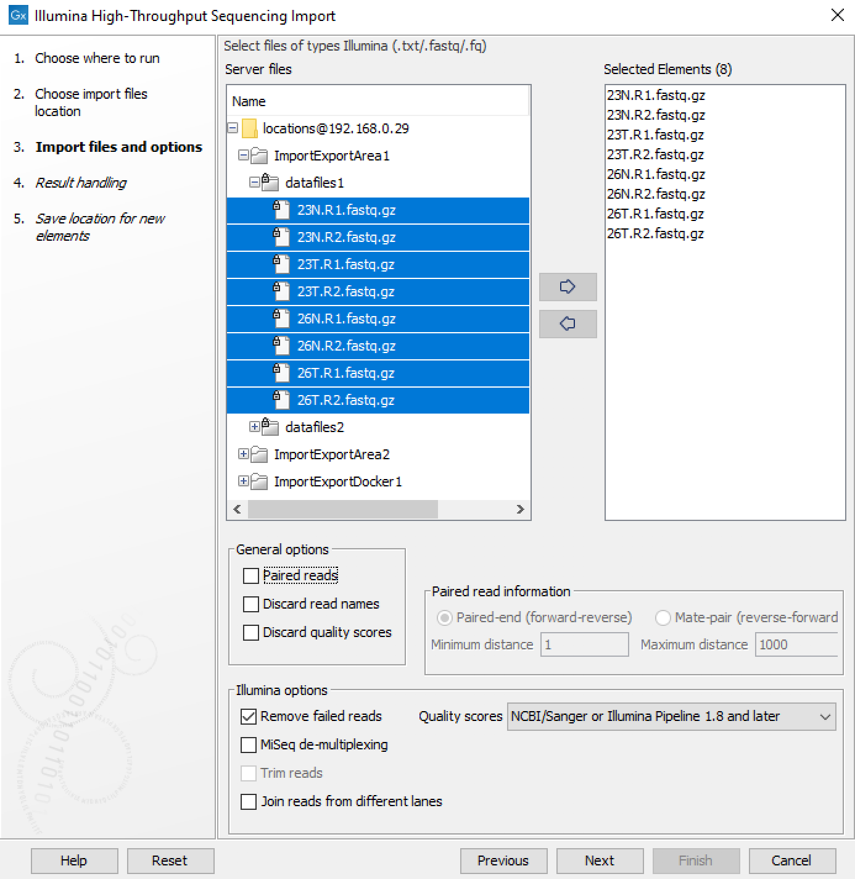Select the Choose where to run step
The width and height of the screenshot is (855, 879).
tap(97, 58)
